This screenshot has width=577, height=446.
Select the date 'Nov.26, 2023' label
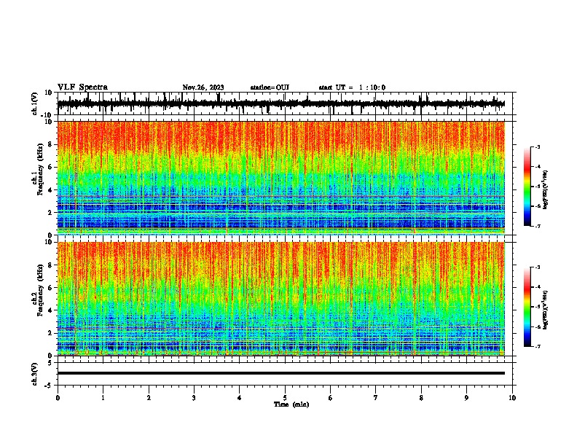(203, 87)
